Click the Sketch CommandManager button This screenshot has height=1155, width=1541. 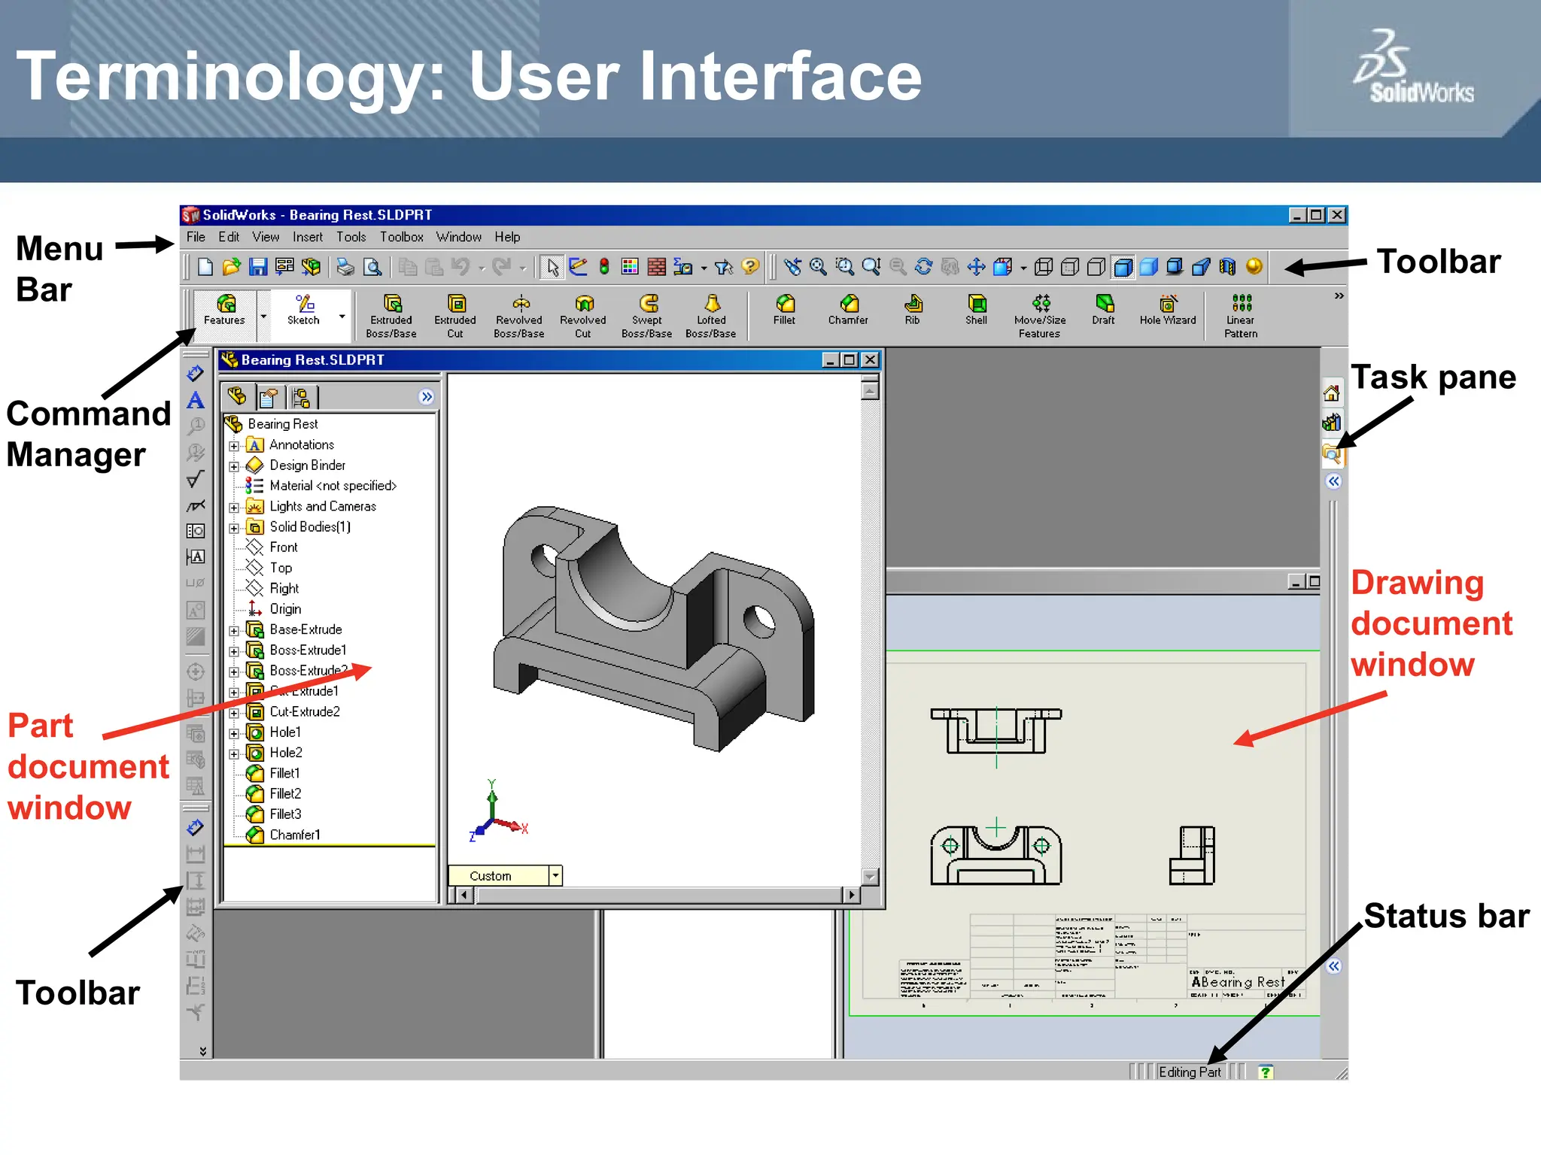[303, 310]
